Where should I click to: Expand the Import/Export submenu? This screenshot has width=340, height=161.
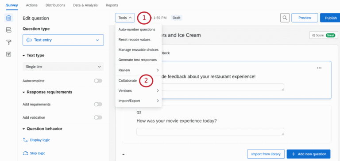click(x=139, y=101)
